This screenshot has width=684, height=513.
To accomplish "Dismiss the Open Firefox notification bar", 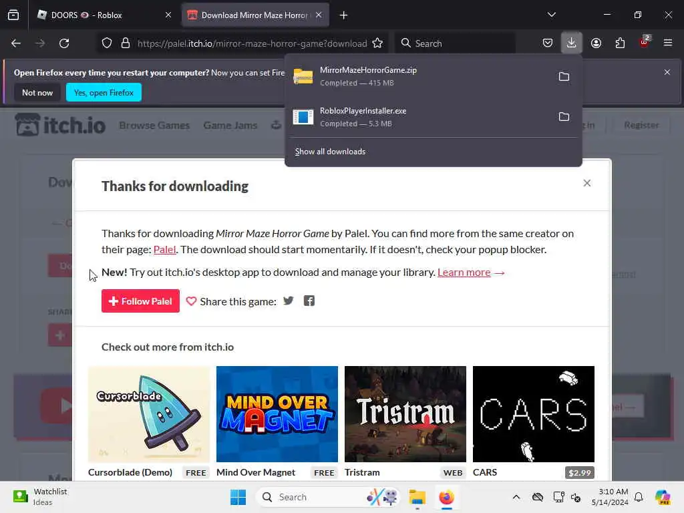I will point(667,72).
